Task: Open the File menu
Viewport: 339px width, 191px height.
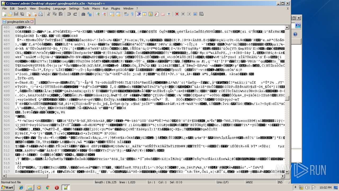Action: [5, 8]
